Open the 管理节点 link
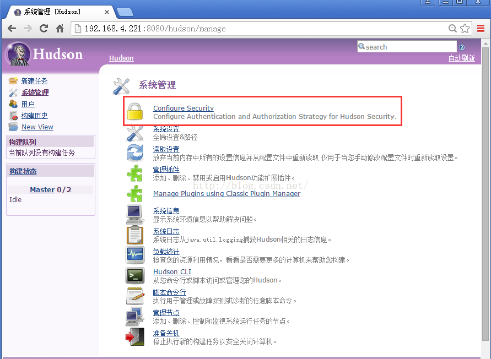 coord(166,313)
